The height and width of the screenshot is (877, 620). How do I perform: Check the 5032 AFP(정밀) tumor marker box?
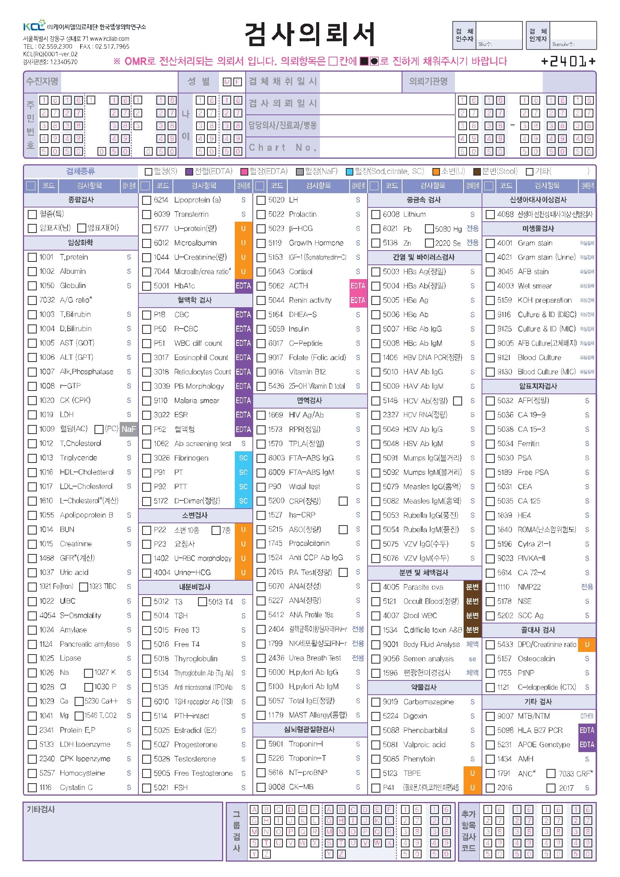tap(490, 401)
